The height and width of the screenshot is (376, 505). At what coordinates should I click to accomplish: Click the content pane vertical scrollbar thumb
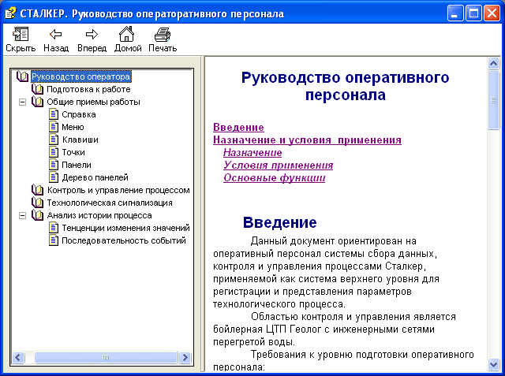click(x=493, y=100)
